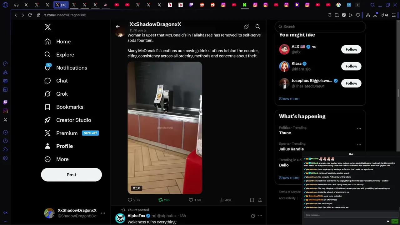The height and width of the screenshot is (225, 400).
Task: Open account menu dots beside XxShadowDragonxX
Action: click(x=103, y=213)
